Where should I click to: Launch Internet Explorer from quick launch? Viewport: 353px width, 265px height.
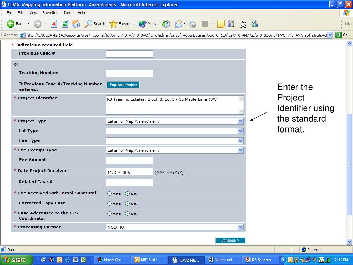(67, 260)
